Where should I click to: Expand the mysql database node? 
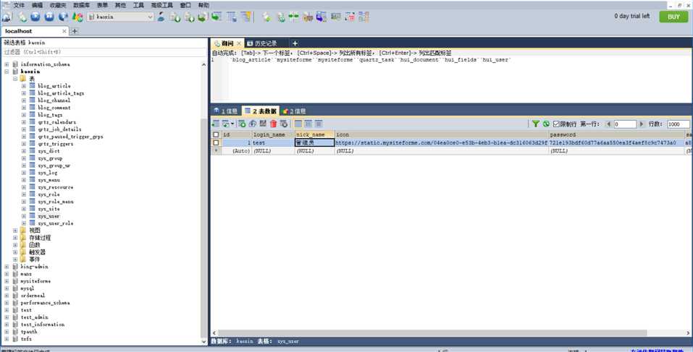pos(7,288)
